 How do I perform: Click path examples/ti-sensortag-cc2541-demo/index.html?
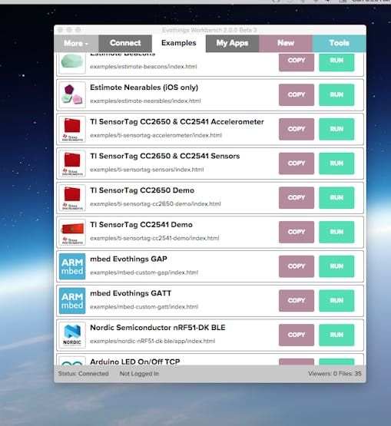[x=154, y=238]
